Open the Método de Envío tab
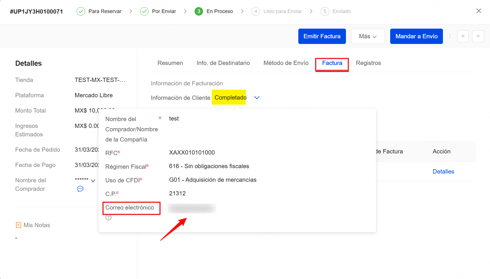The height and width of the screenshot is (279, 490). [286, 63]
